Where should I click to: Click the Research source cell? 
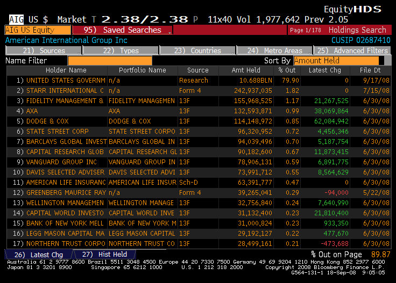click(x=194, y=81)
